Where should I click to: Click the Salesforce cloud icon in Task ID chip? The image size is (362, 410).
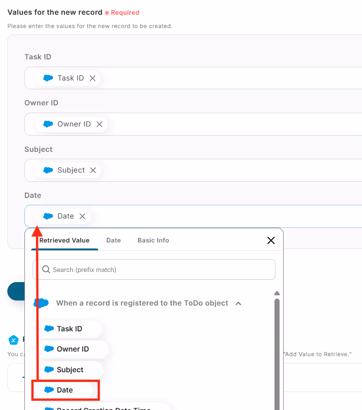click(x=48, y=78)
